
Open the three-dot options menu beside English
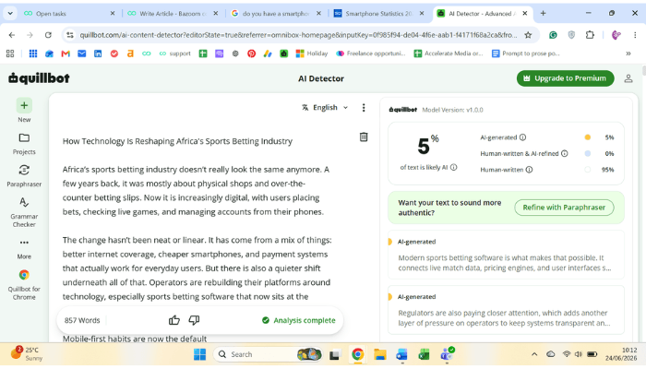click(x=364, y=108)
